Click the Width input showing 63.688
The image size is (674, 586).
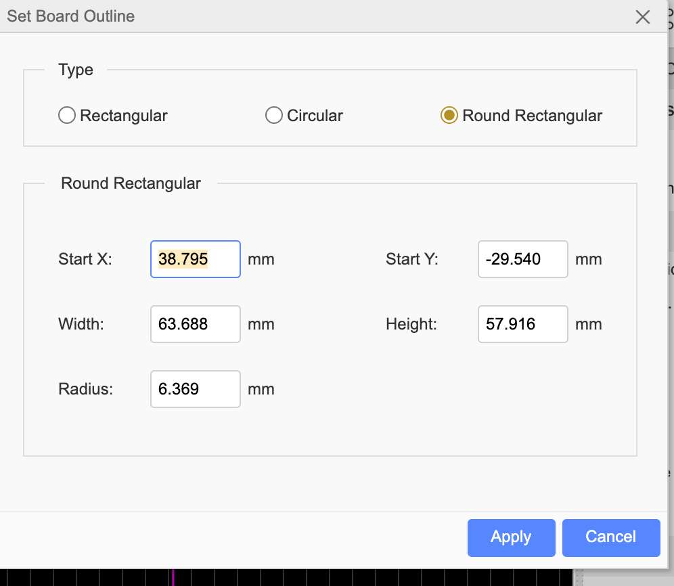click(x=195, y=324)
